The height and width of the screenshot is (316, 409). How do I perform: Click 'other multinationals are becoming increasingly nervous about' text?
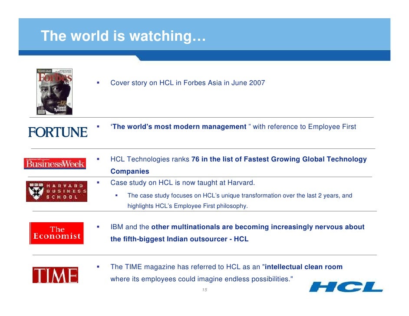point(258,227)
